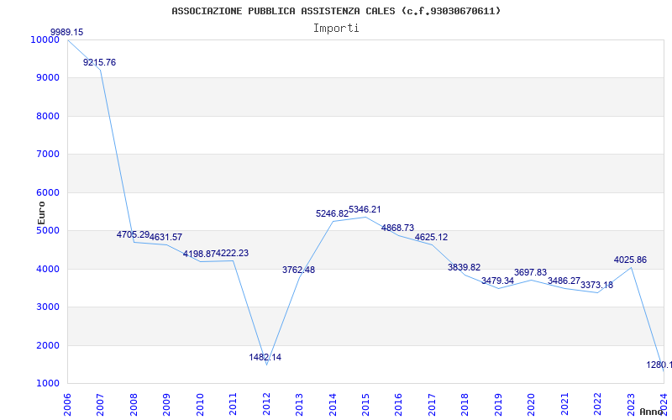This screenshot has height=420, width=672.
Task: Select the 4868.73 data label
Action: 397,228
